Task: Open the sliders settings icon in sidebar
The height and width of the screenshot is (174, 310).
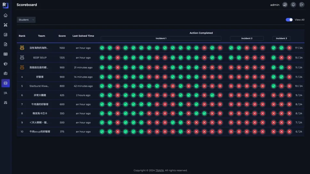Action: 5,102
